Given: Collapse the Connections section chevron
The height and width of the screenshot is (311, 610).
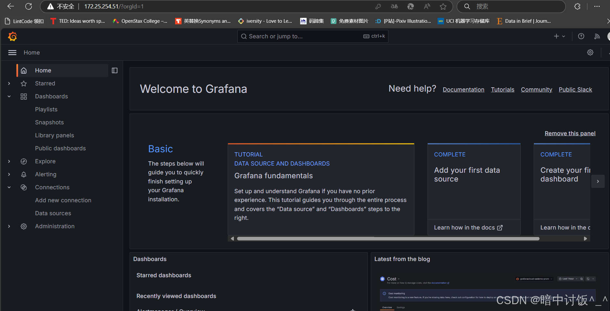Looking at the screenshot, I should (9, 187).
